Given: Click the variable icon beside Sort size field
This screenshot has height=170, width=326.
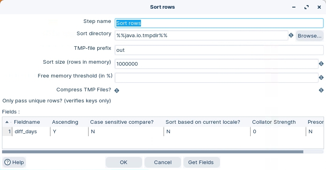Looking at the screenshot, I should tap(321, 64).
